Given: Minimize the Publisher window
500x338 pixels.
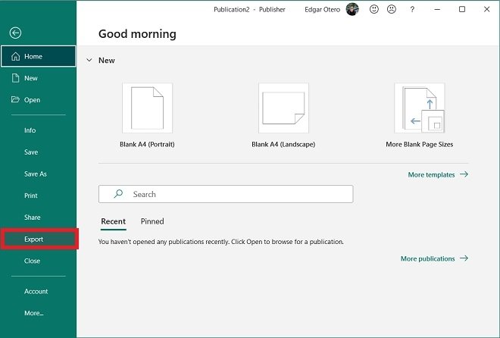Looking at the screenshot, I should (x=437, y=9).
